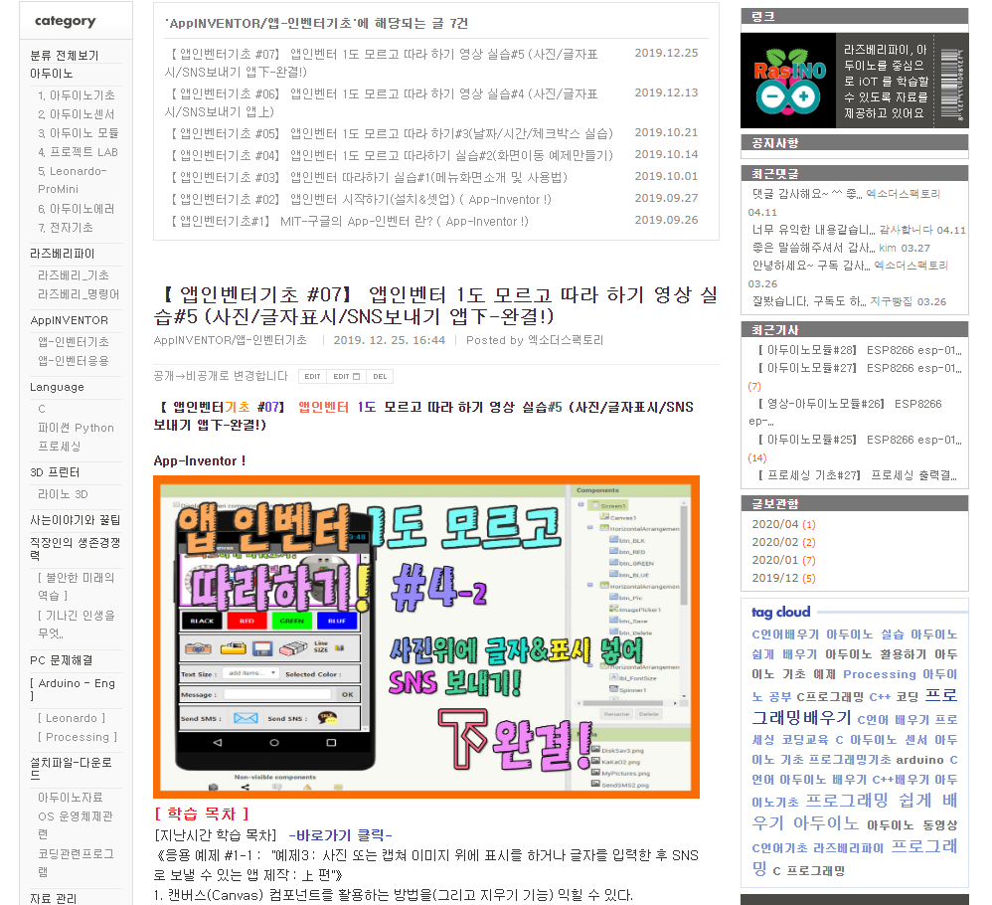Open '프로세싱' subcategory
Screen dimensions: 992x905
tap(60, 447)
